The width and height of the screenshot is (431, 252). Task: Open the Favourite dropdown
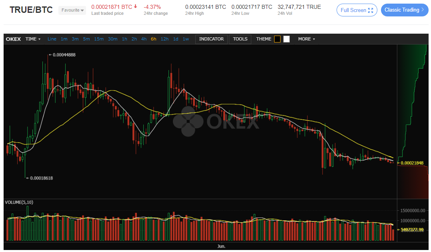click(72, 10)
